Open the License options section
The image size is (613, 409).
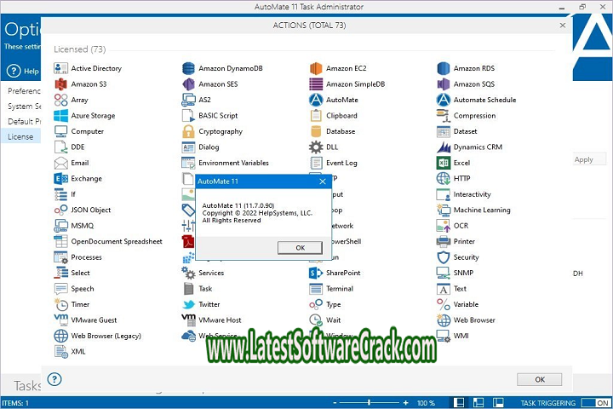click(20, 136)
